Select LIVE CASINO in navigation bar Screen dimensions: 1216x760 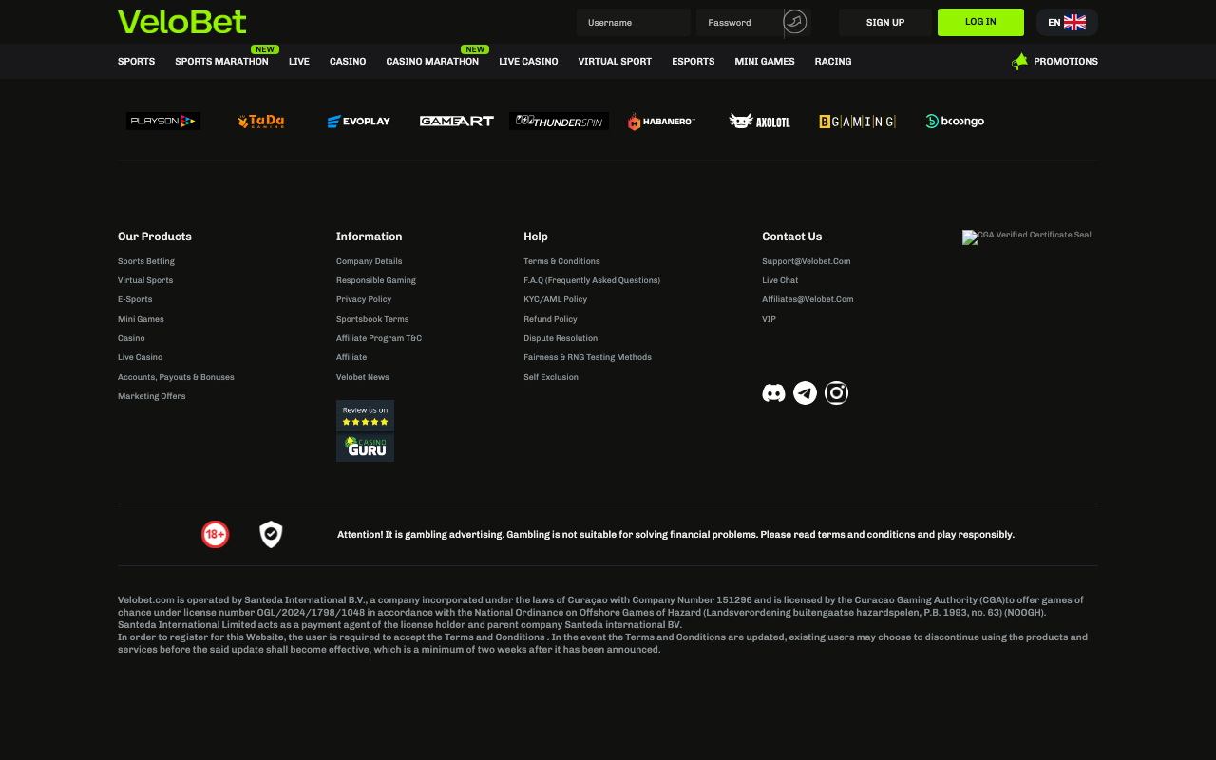click(528, 62)
